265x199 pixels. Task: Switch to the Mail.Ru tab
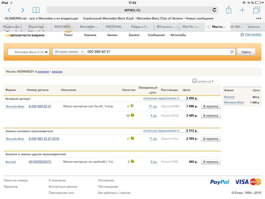191,27
